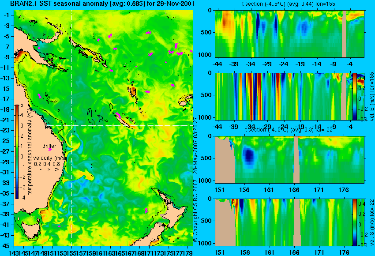Click the 'temperature seasonal anomaly (°C)' color bar label
Image resolution: width=375 pixels, height=256 pixels.
tap(30, 151)
